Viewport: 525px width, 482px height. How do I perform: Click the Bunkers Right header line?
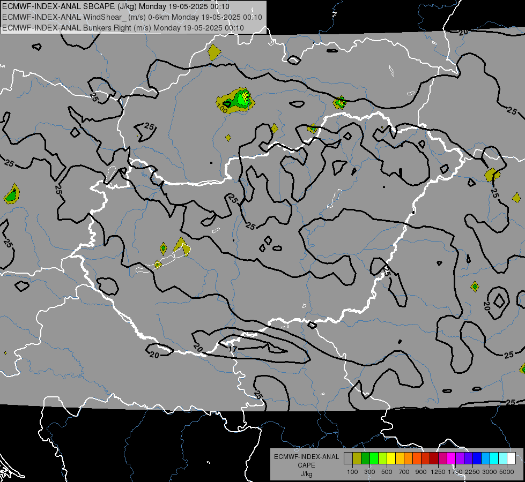123,28
